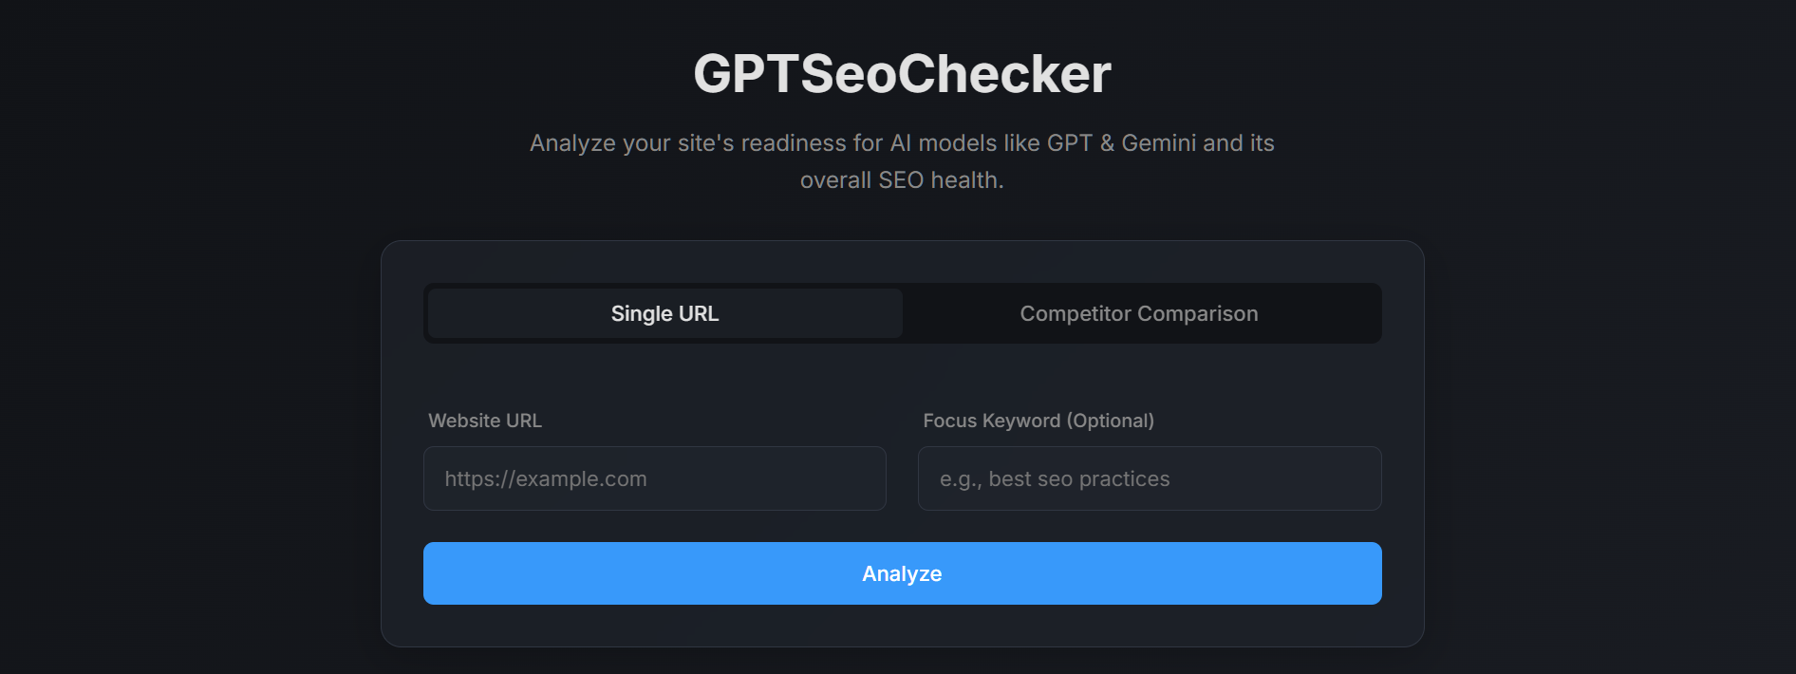1796x674 pixels.
Task: Activate Single URL analysis mode
Action: coord(664,313)
